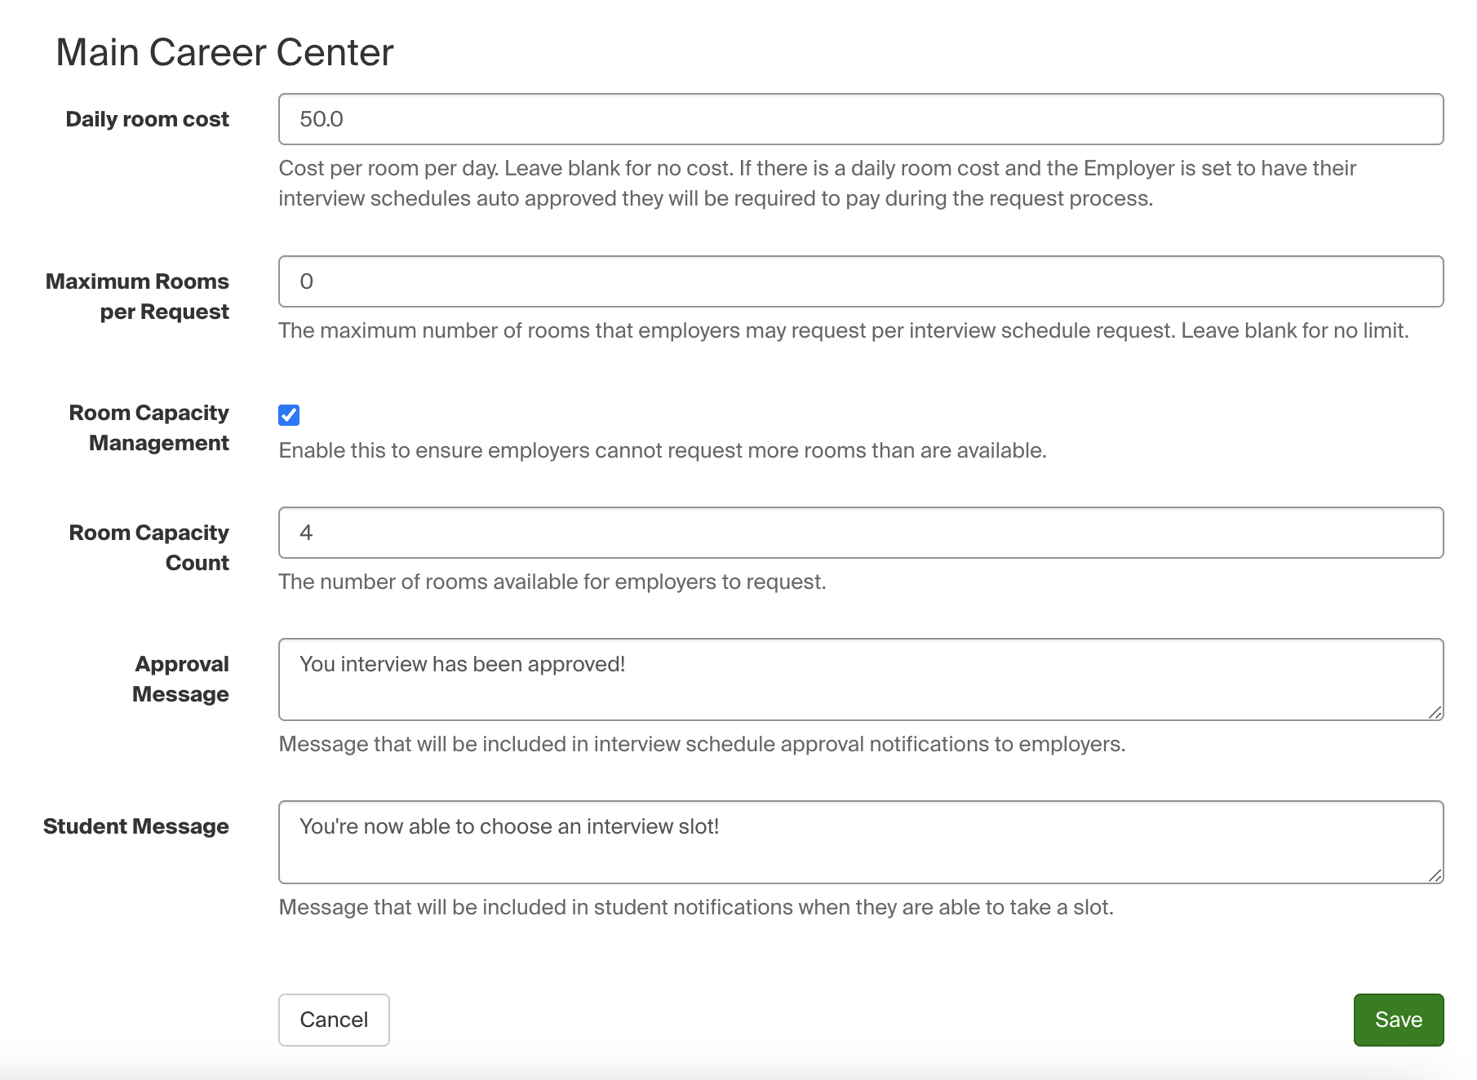Grab the Student Message resize handle
The image size is (1477, 1080).
(1435, 874)
